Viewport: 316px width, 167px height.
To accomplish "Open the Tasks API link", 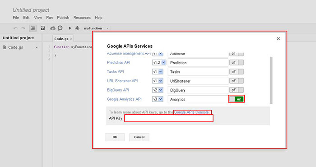I will click(115, 71).
